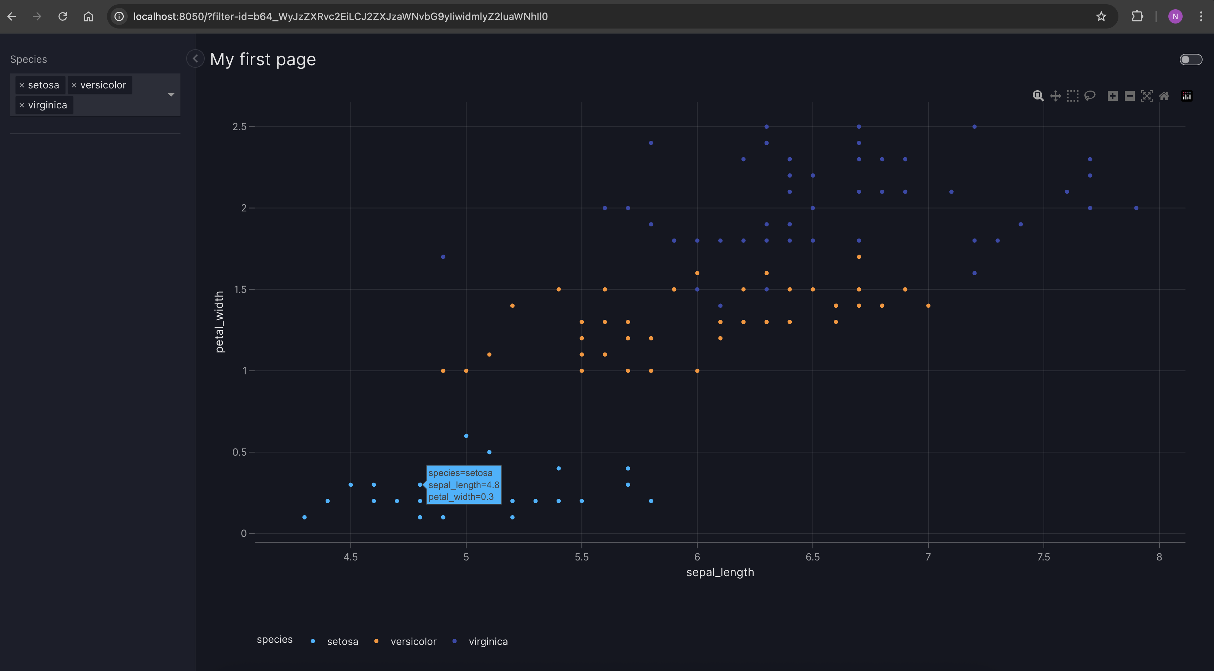Bookmark this page with star icon
1214x671 pixels.
pos(1101,16)
